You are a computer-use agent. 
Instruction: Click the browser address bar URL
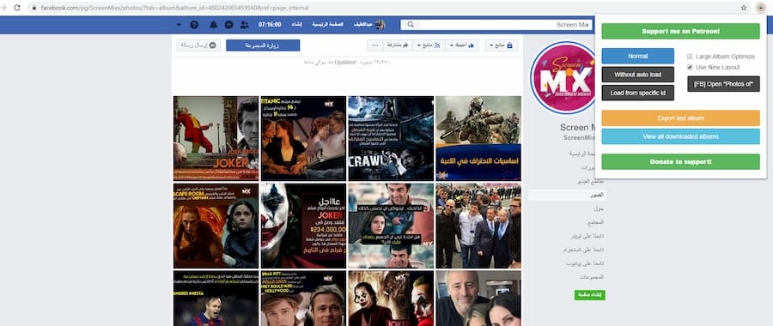[x=174, y=8]
